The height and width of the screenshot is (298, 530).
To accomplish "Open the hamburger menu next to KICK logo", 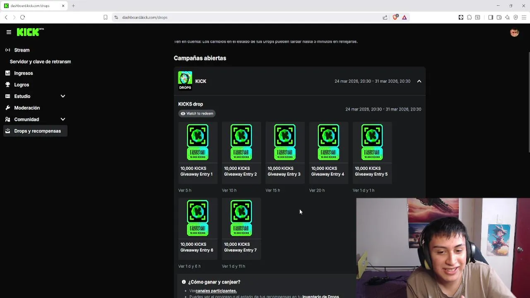I will [x=9, y=32].
